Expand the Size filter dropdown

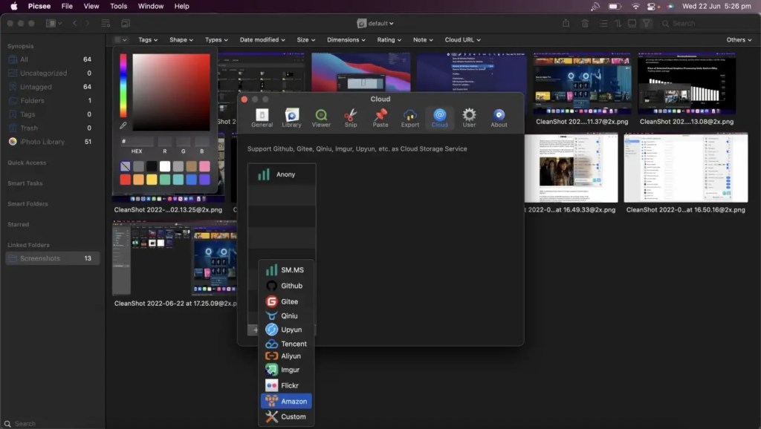pyautogui.click(x=305, y=40)
